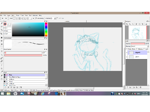Enable crisscross snap
This screenshot has height=112, width=150.
(x=20, y=18)
